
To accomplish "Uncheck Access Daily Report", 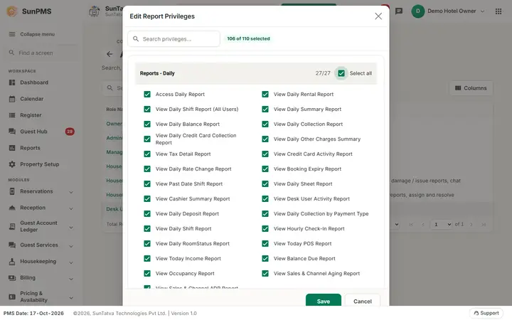I will pyautogui.click(x=147, y=95).
